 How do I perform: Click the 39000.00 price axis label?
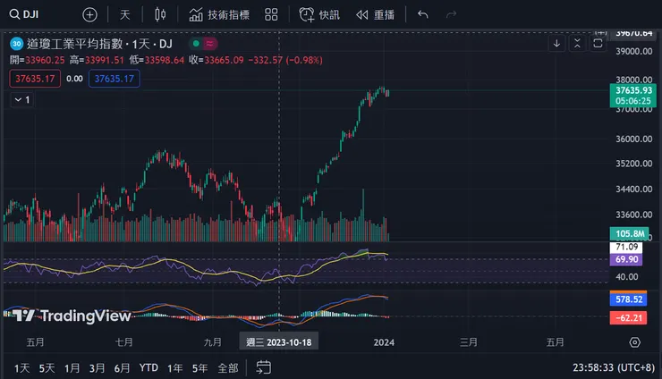point(633,51)
